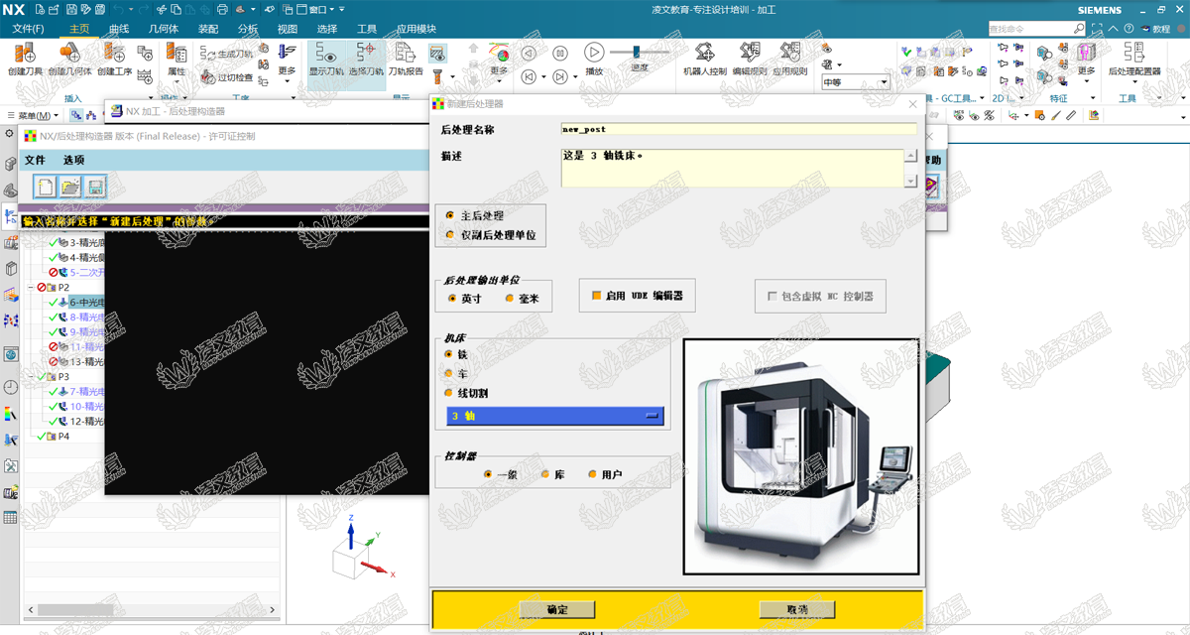This screenshot has width=1190, height=635.
Task: Select 用户 (User) controller option
Action: 593,474
